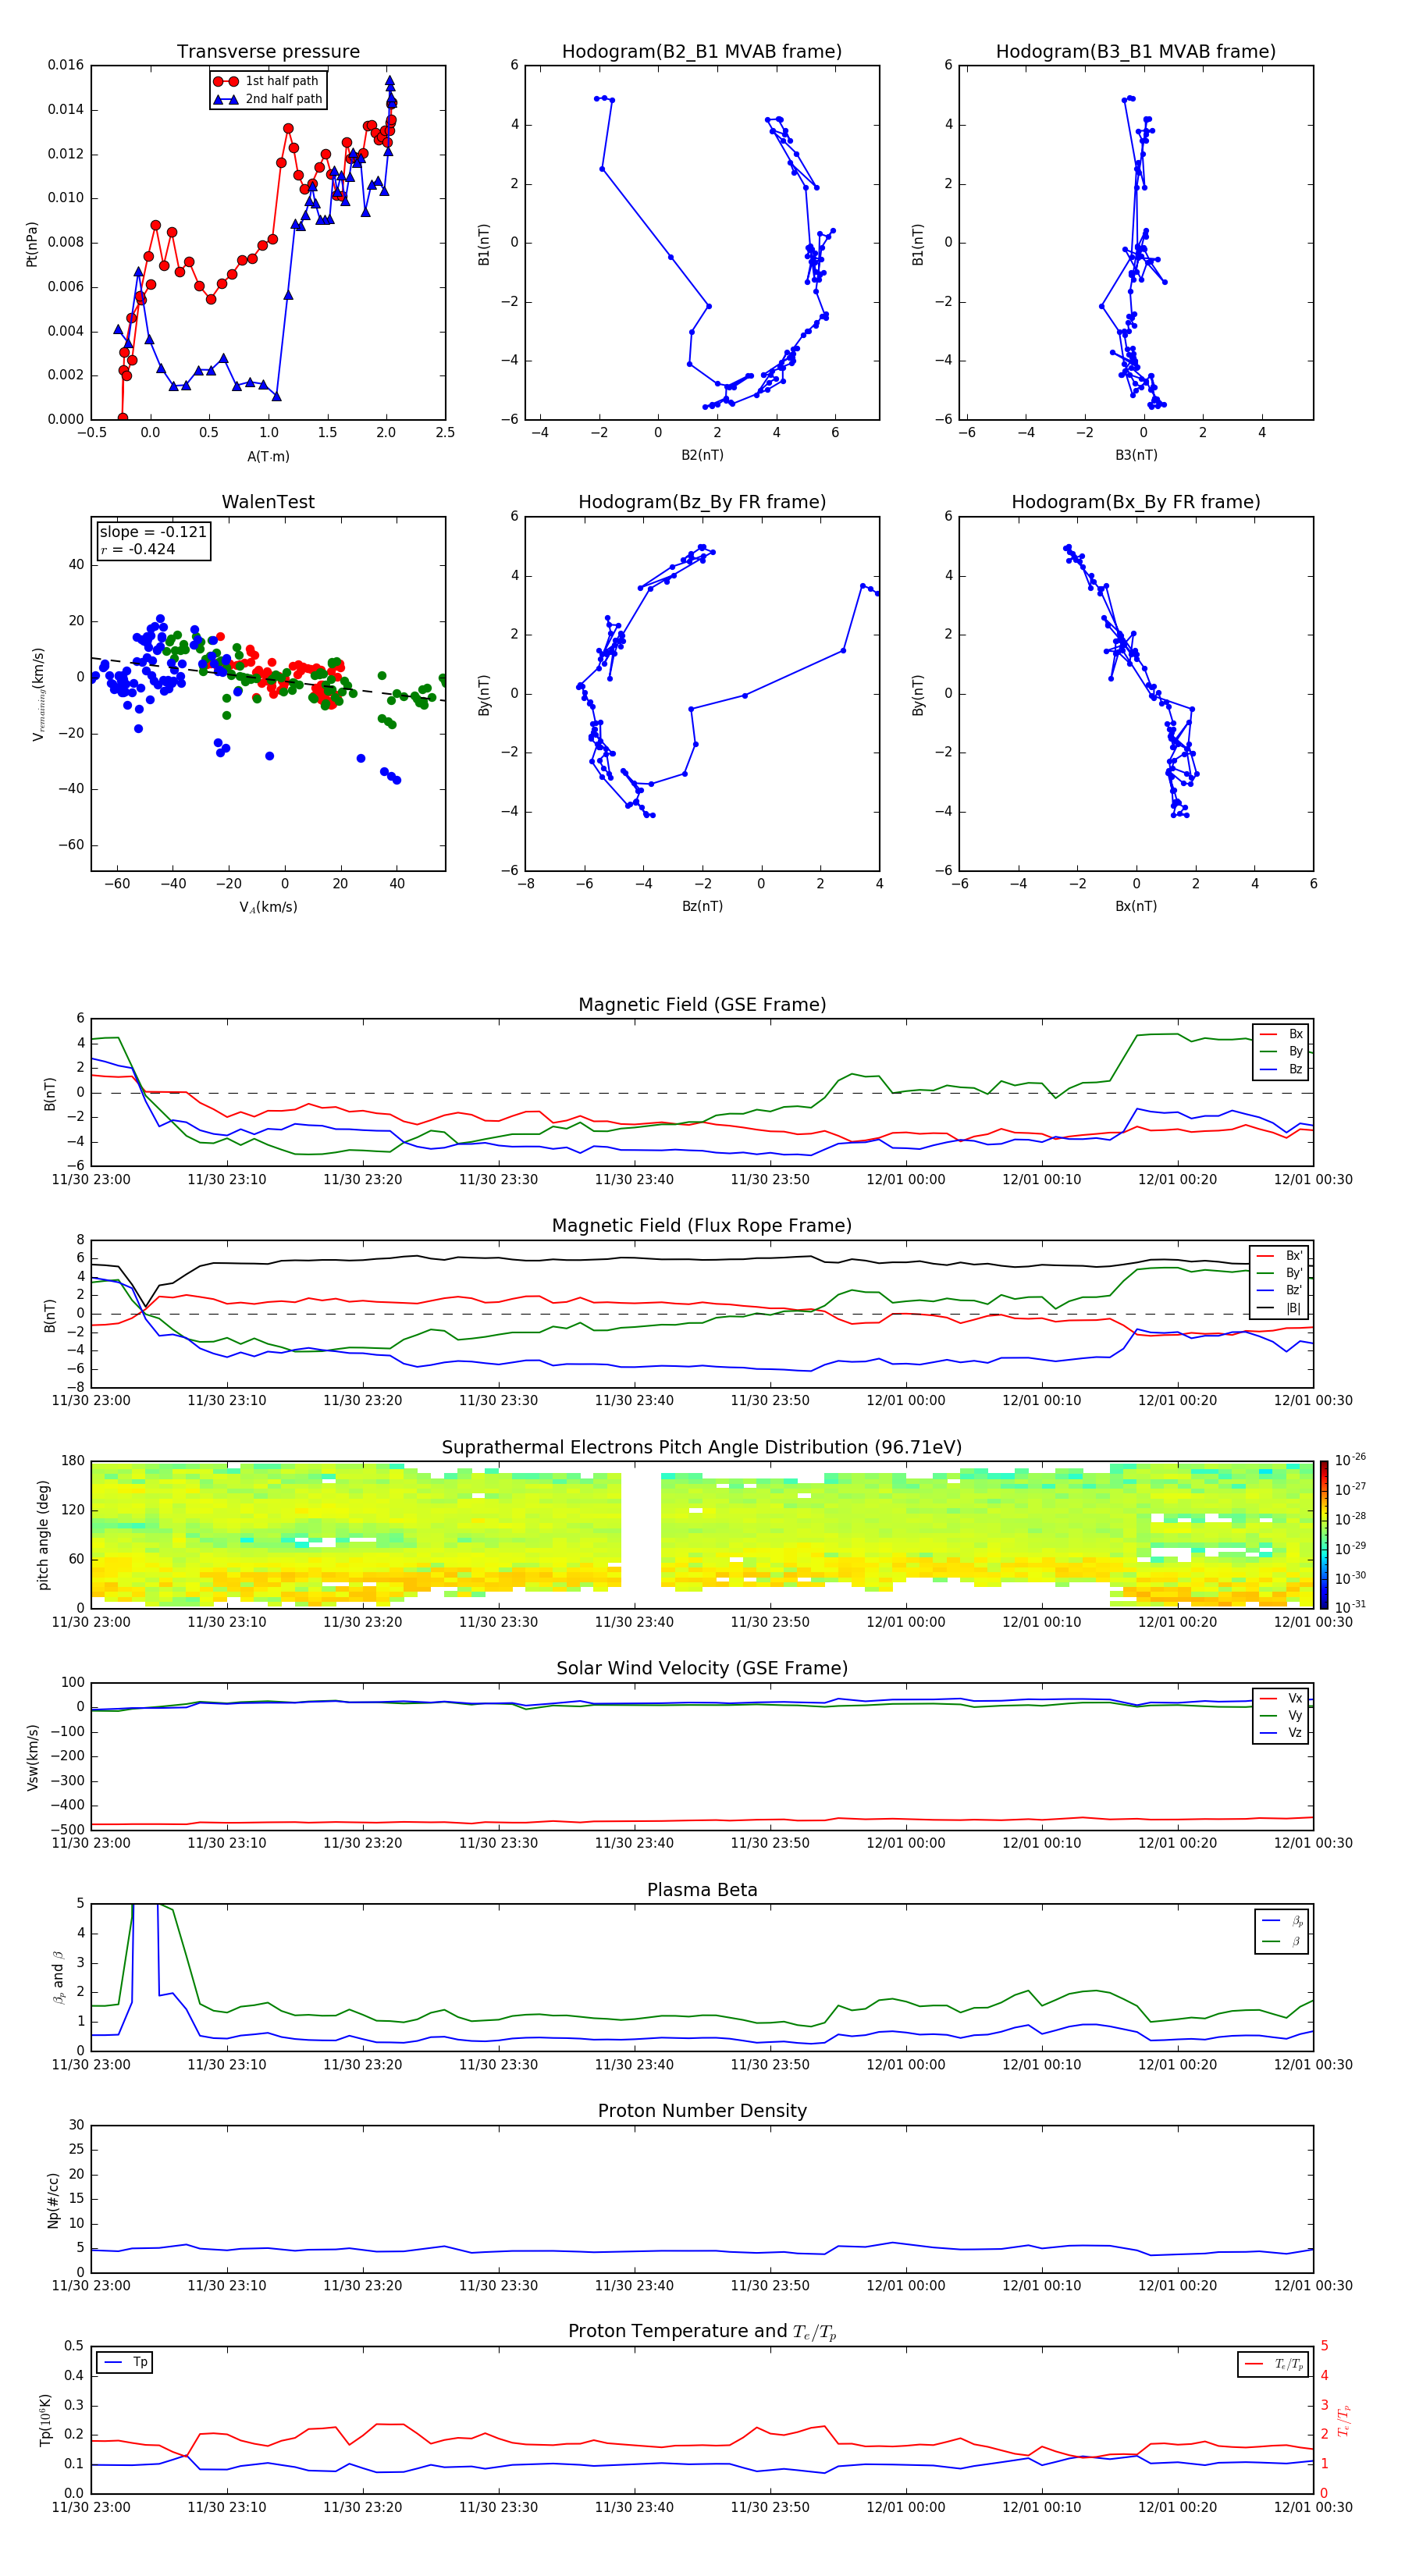This screenshot has height=2576, width=1405.
Task: Click the 'V_A(km/s)' x-axis label
Action: point(268,907)
